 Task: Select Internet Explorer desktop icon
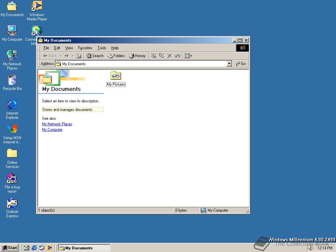coord(12,109)
